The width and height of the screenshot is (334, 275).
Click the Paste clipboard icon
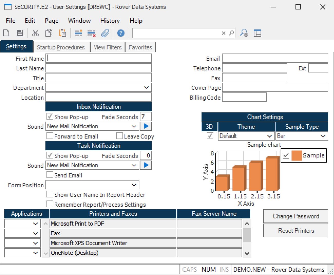[62, 33]
